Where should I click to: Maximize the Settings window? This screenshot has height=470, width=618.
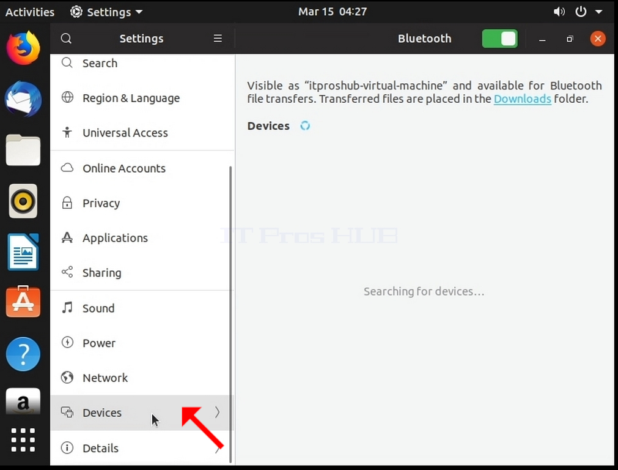pos(570,39)
